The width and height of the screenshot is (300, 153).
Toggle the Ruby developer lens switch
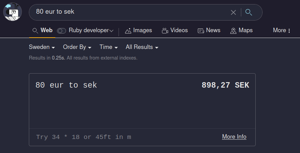62,30
